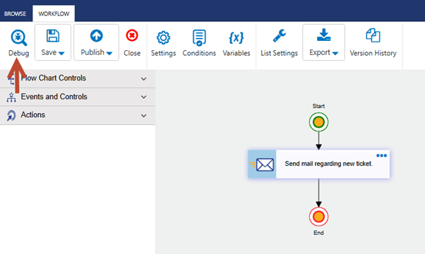
Task: Click the Save floppy disk icon
Action: tap(52, 36)
